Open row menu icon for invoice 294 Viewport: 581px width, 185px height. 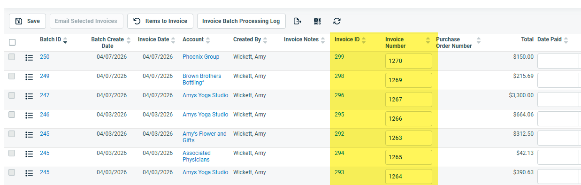29,154
